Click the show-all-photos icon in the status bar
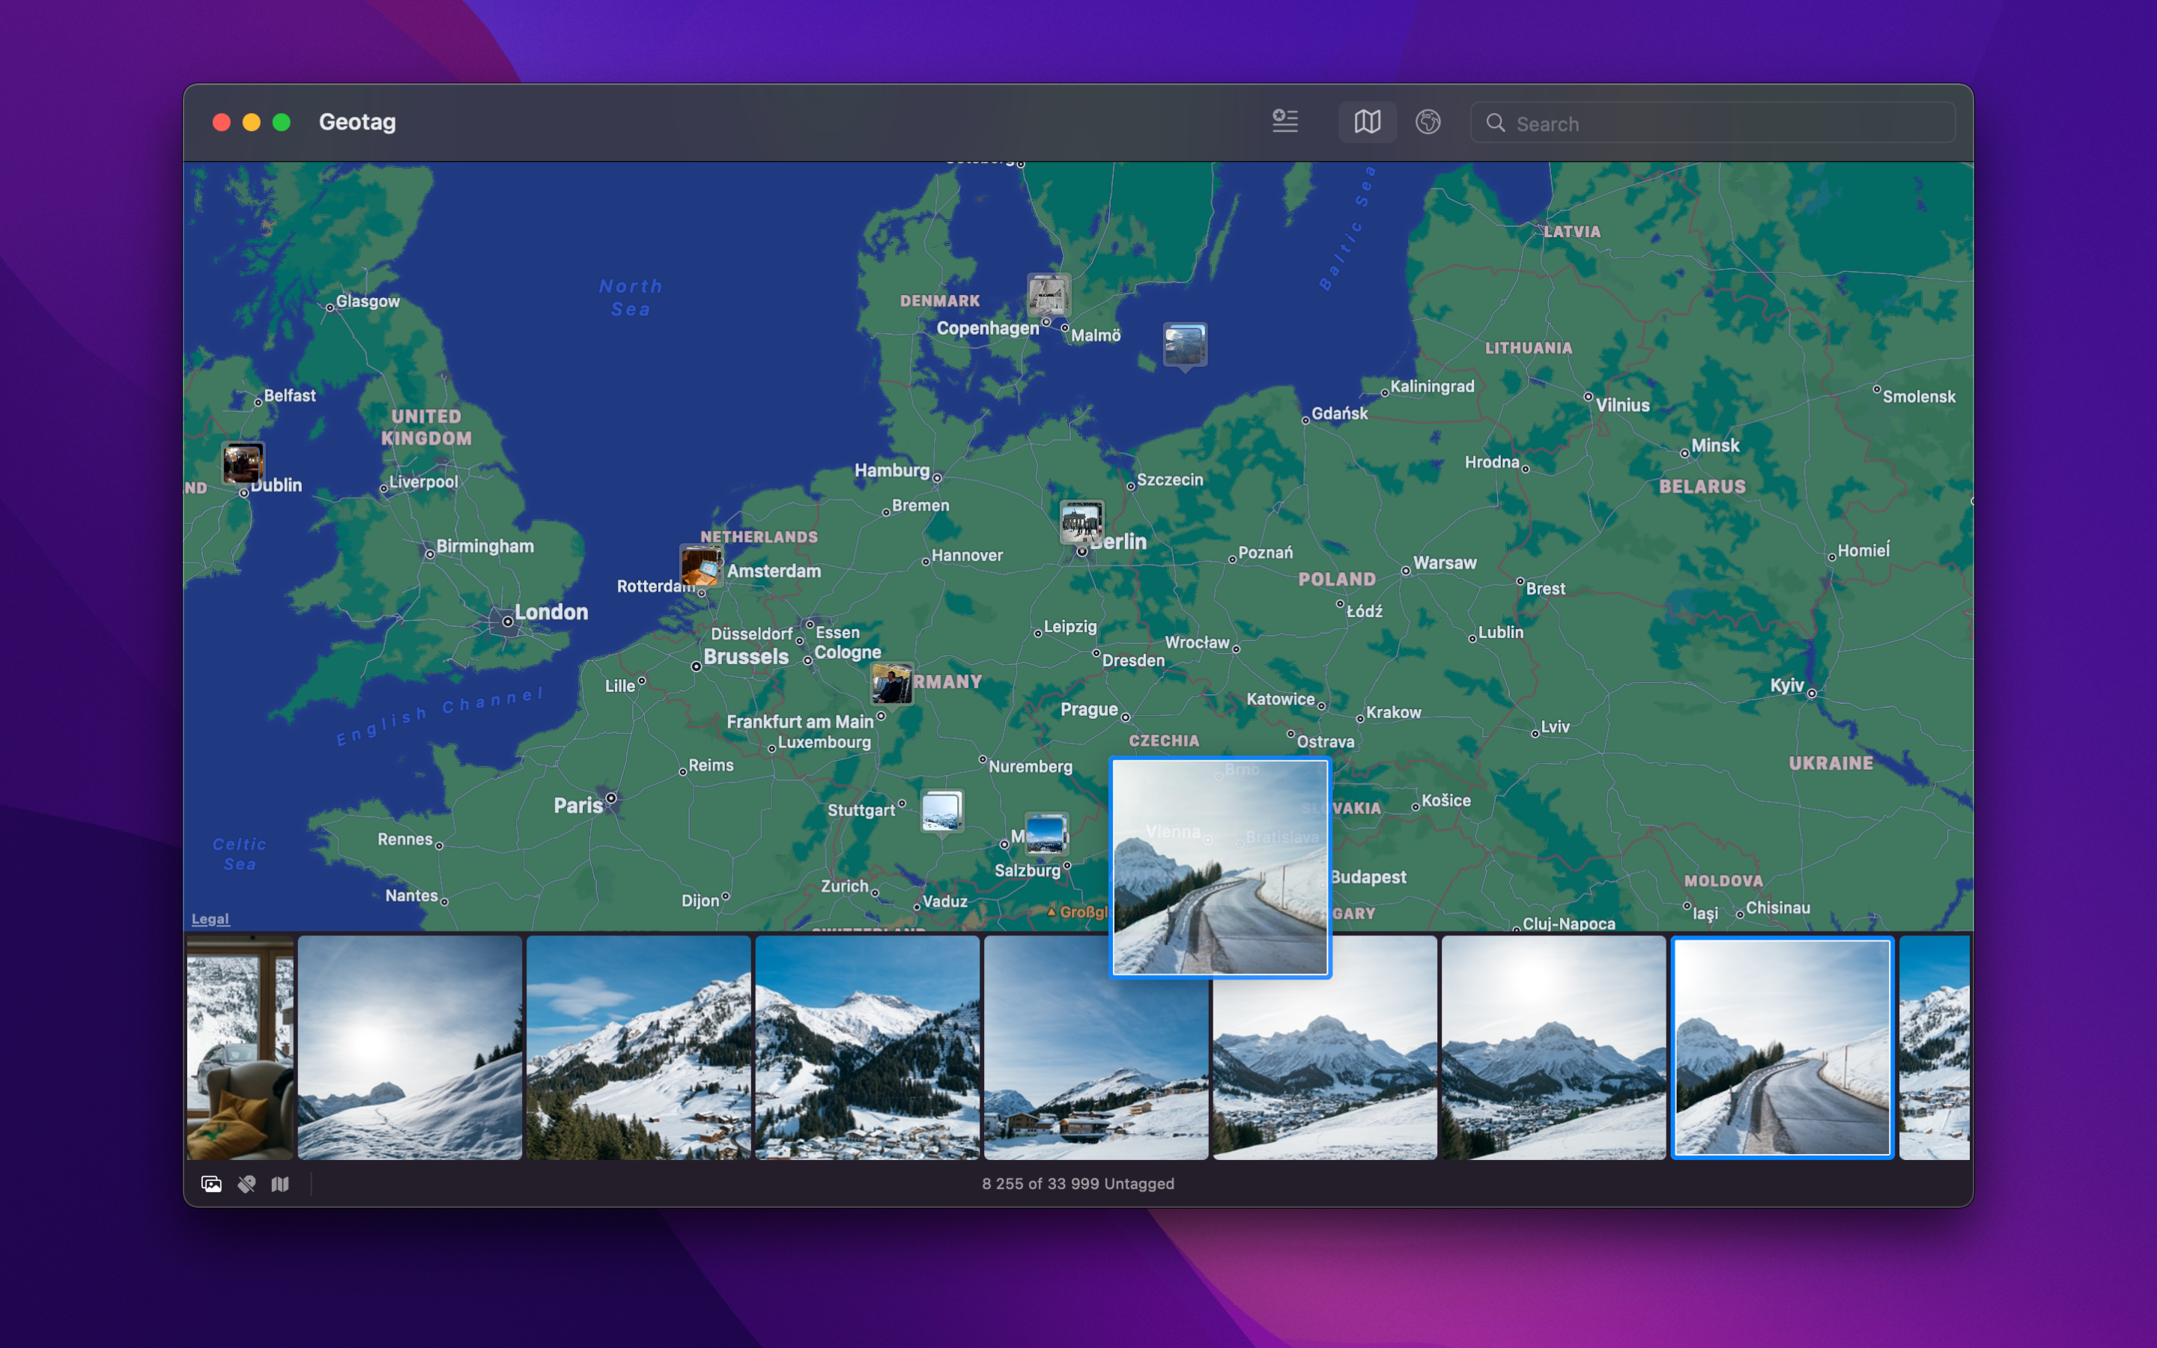2157x1348 pixels. [x=211, y=1184]
